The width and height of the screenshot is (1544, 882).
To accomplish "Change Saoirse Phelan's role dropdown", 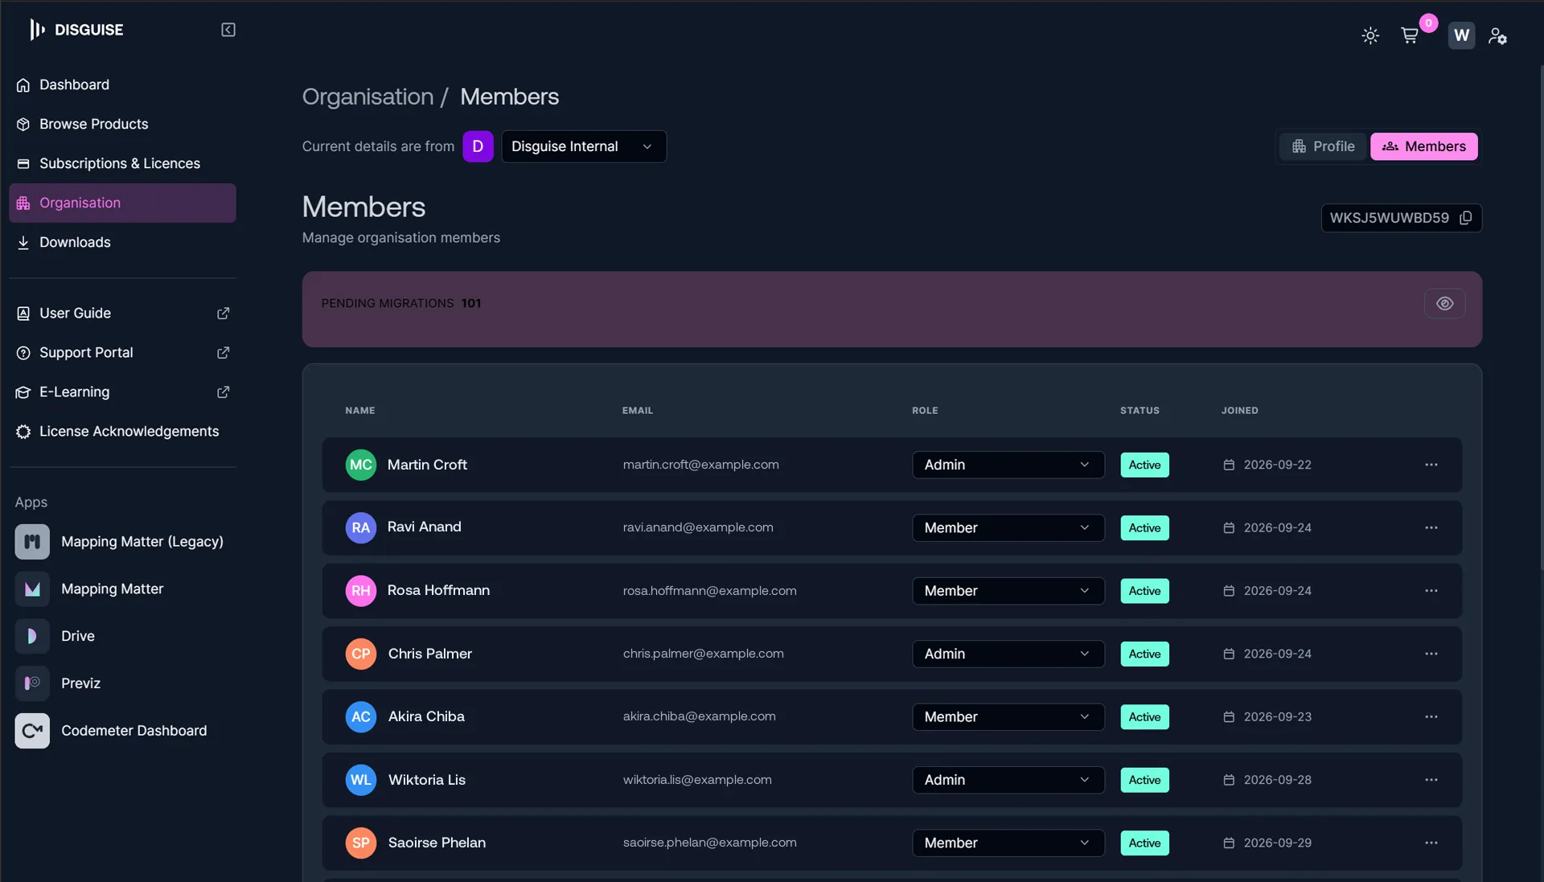I will tap(1008, 843).
